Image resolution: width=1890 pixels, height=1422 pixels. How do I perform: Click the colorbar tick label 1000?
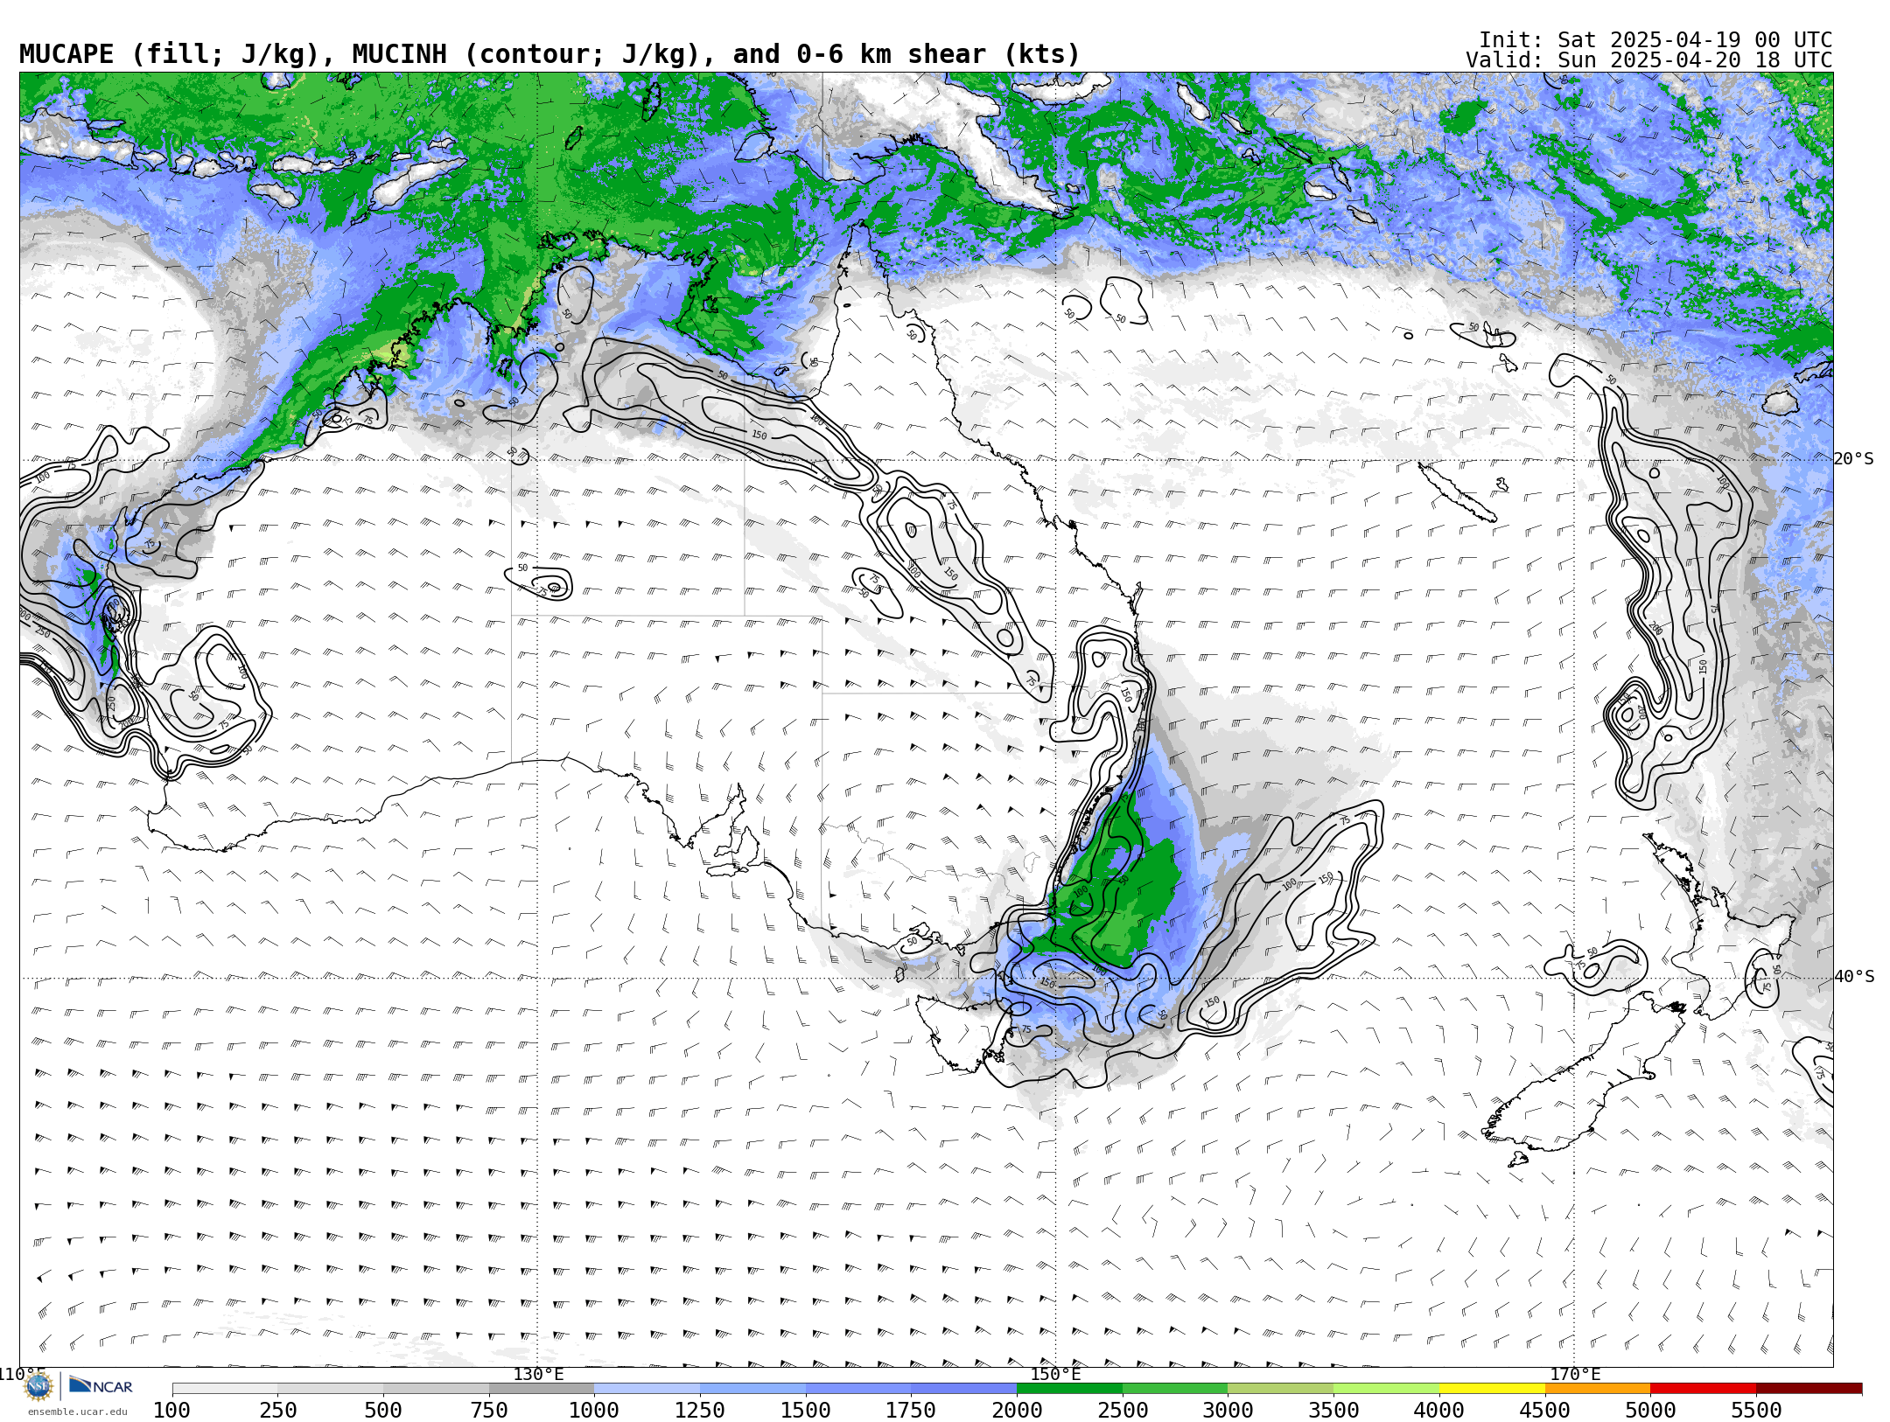click(594, 1410)
